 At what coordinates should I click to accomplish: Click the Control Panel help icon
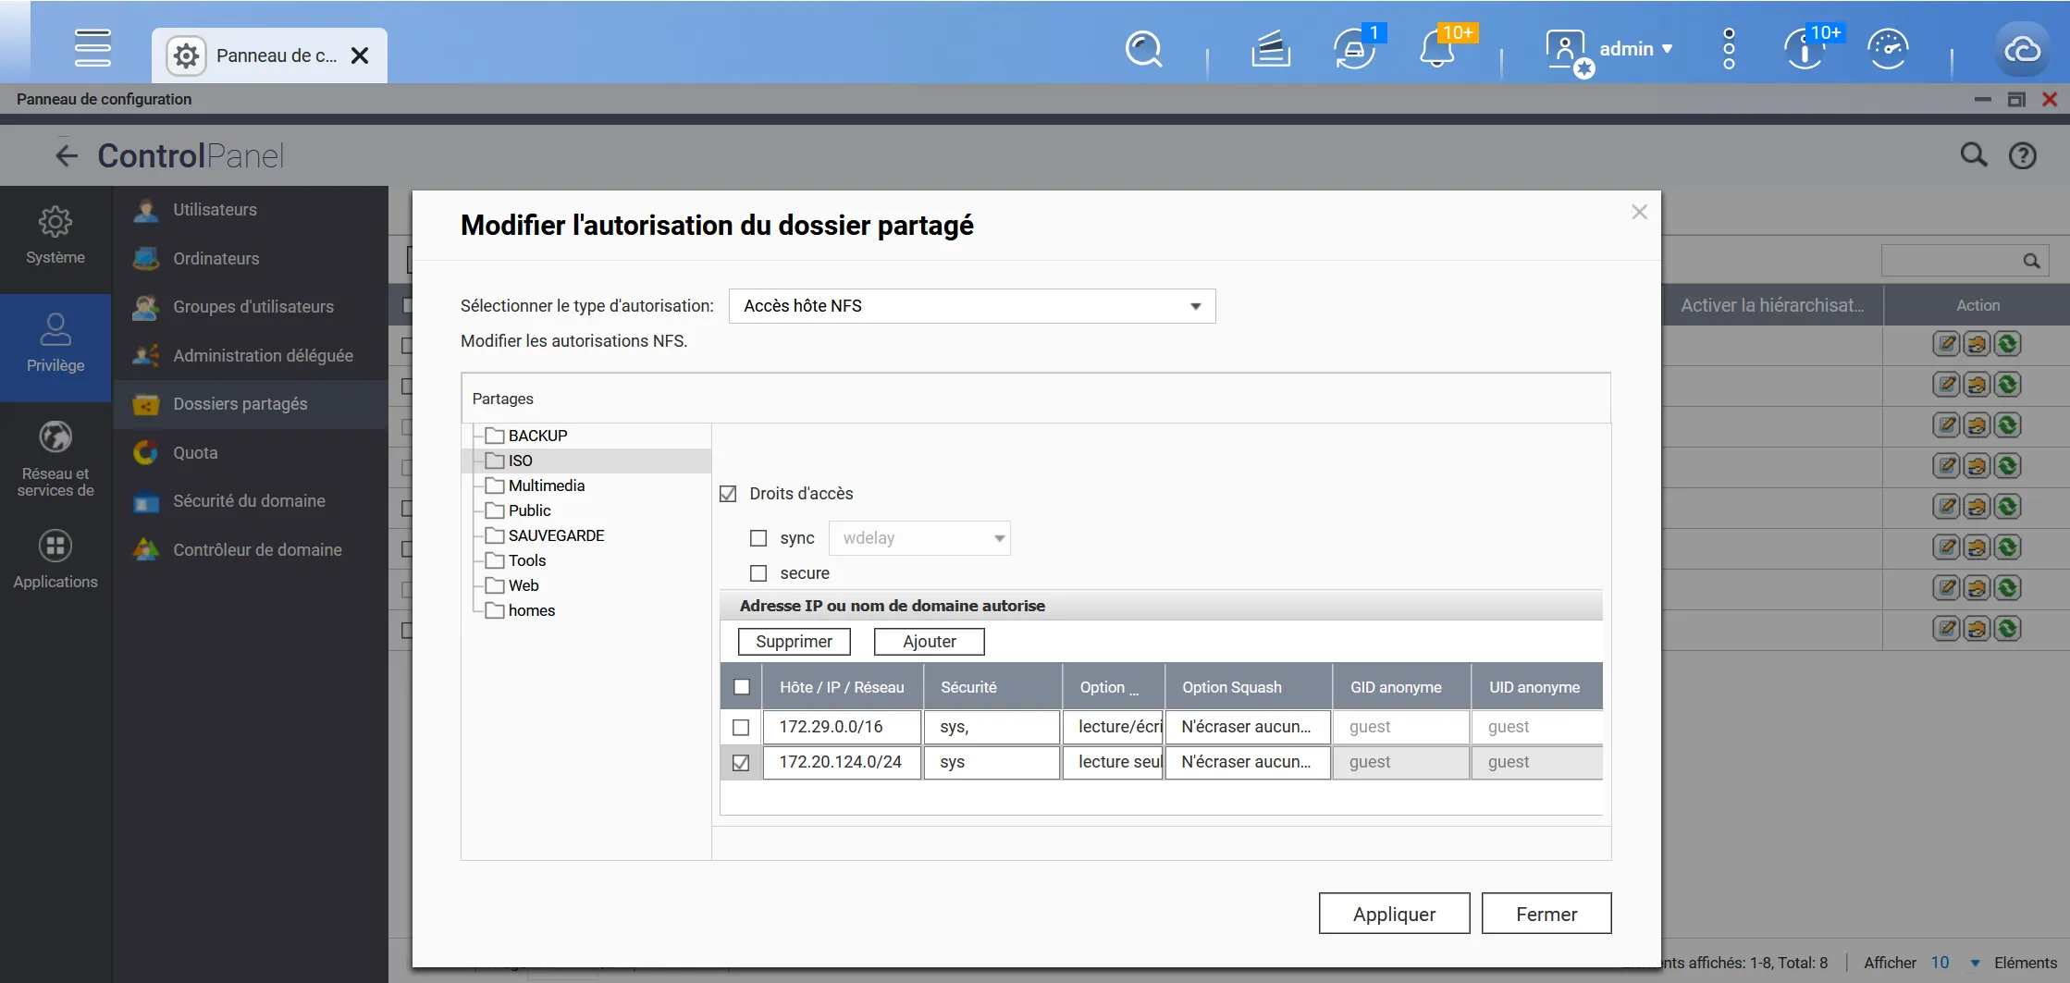pos(2022,155)
